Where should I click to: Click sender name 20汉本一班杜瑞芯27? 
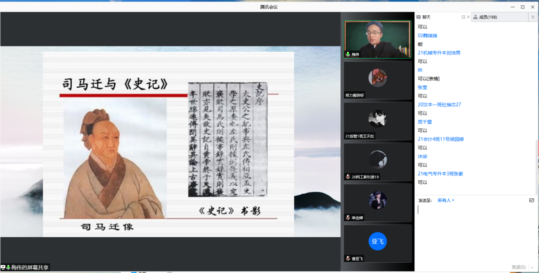pos(439,105)
